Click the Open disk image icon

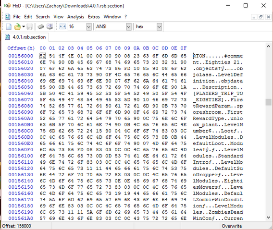(50, 26)
